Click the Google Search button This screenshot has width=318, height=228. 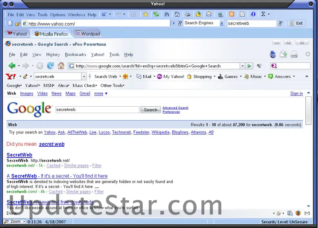click(150, 110)
